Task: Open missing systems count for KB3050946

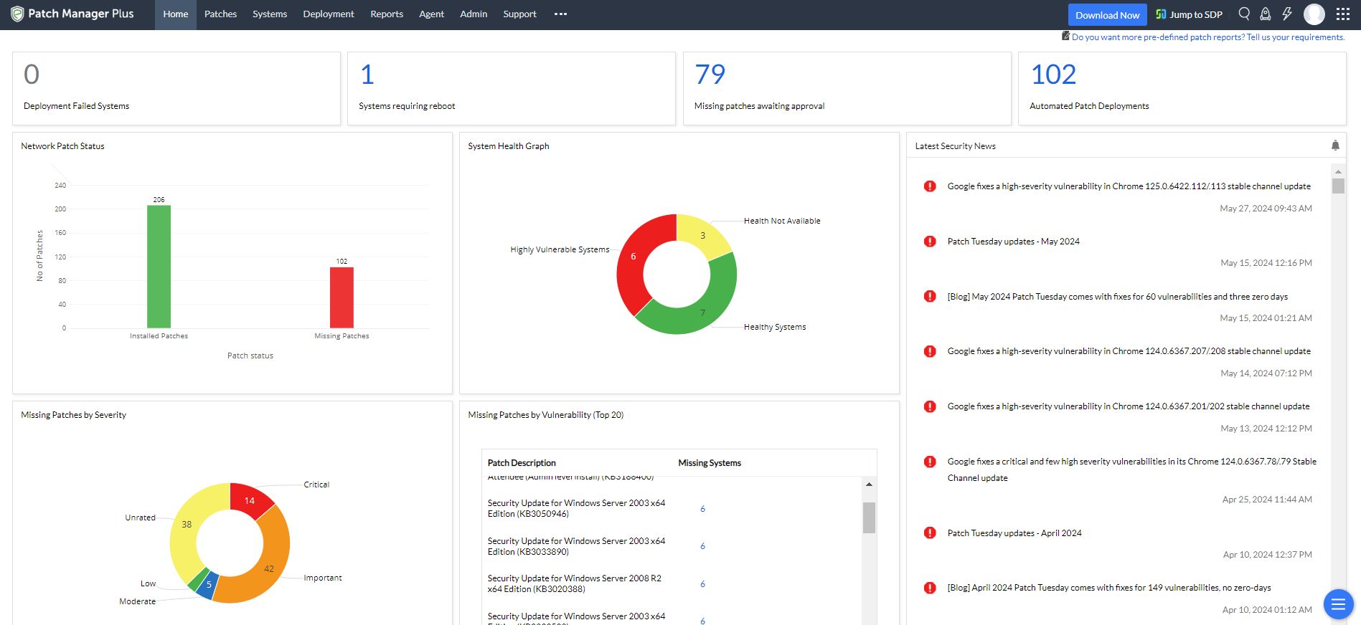Action: tap(702, 509)
